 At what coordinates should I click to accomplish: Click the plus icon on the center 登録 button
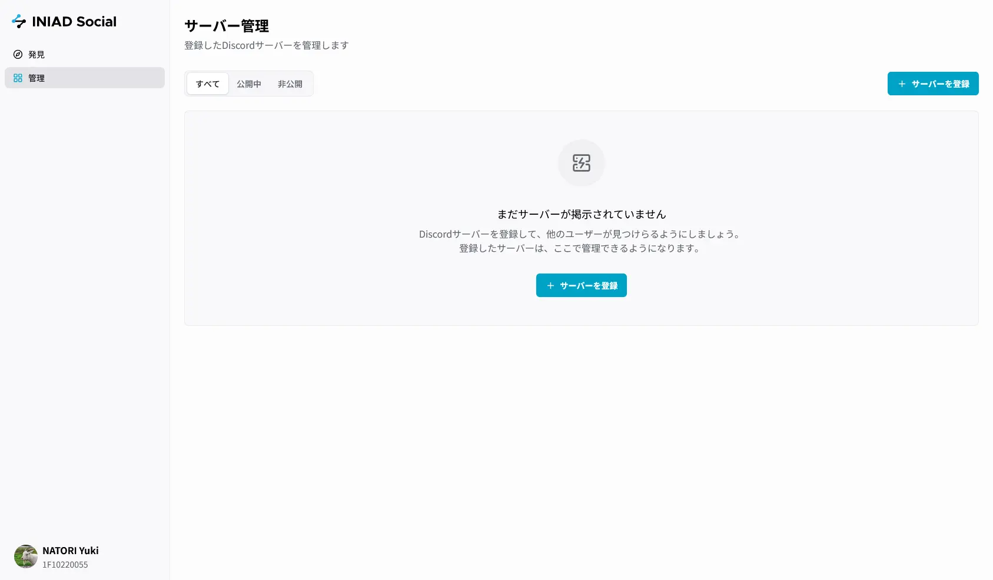[x=550, y=285]
